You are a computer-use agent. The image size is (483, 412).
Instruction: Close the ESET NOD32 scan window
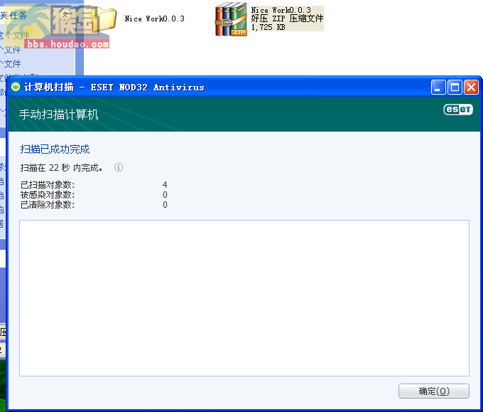click(472, 87)
